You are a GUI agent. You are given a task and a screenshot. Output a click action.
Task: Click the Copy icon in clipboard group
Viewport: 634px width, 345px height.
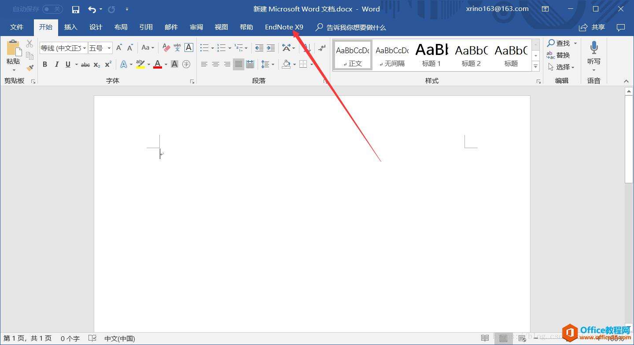click(29, 56)
